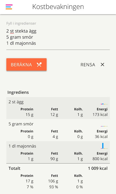Click the Totalt 1 009 kcal value
The height and width of the screenshot is (194, 116).
click(98, 168)
